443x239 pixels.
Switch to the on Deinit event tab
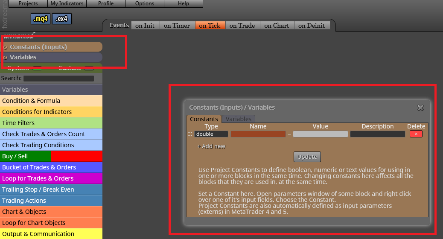click(x=312, y=26)
